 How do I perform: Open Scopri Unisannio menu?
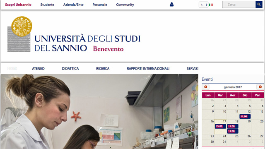[18, 5]
